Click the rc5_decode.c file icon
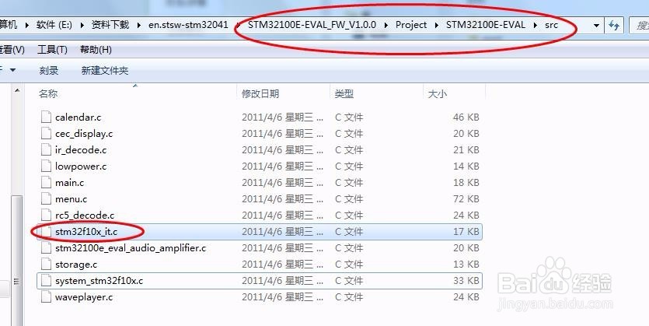Screen dimensions: 649x326 [46, 216]
